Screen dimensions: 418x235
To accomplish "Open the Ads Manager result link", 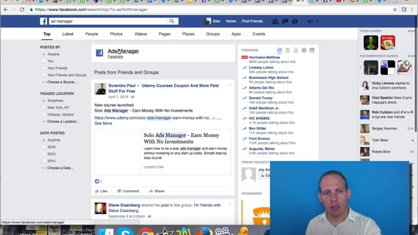I will [x=123, y=51].
